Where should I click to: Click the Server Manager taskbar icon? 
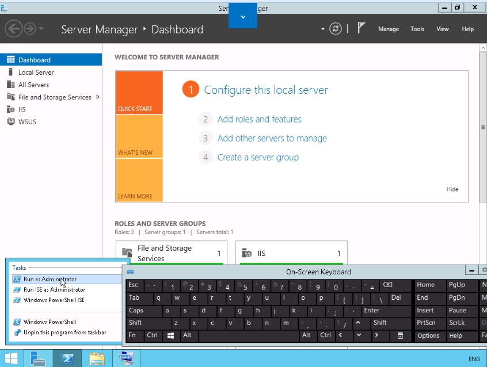[x=38, y=358]
